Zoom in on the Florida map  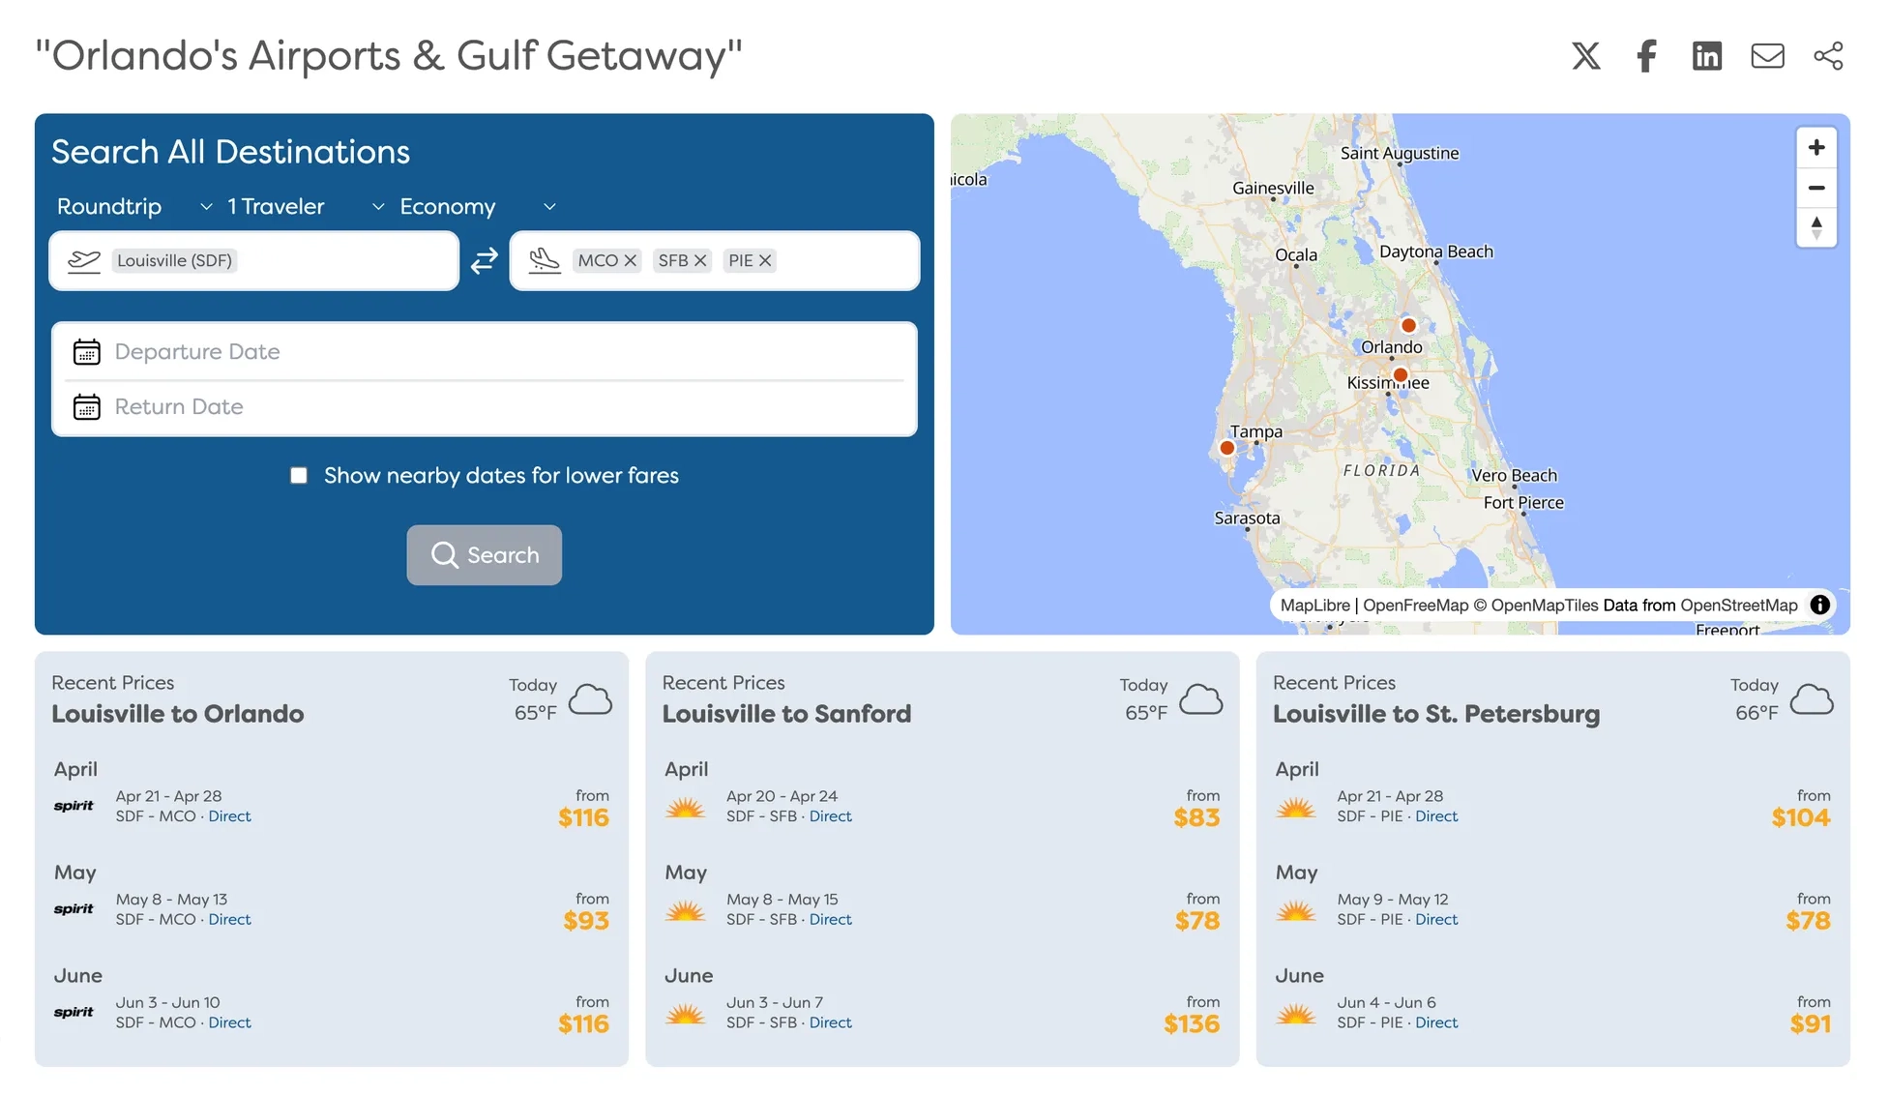1815,147
